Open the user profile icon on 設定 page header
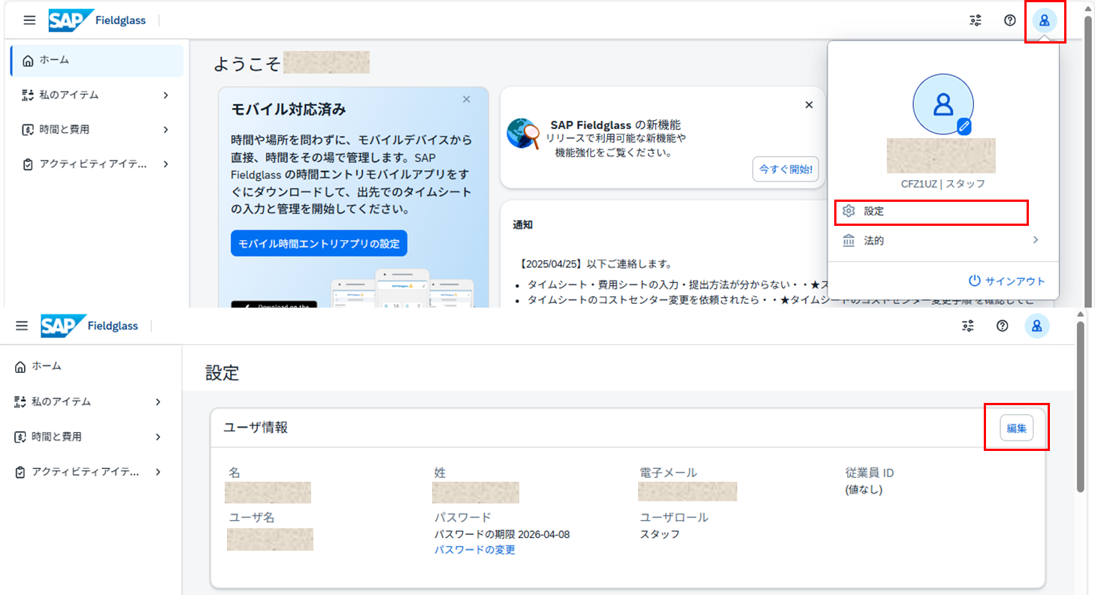 pyautogui.click(x=1036, y=326)
